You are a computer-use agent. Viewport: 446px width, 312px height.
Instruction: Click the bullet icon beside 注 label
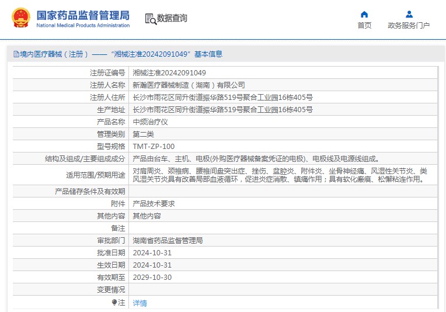(114, 302)
